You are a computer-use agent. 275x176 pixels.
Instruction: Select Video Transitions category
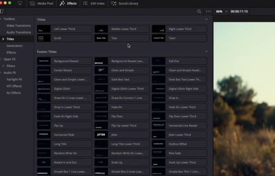click(x=18, y=26)
